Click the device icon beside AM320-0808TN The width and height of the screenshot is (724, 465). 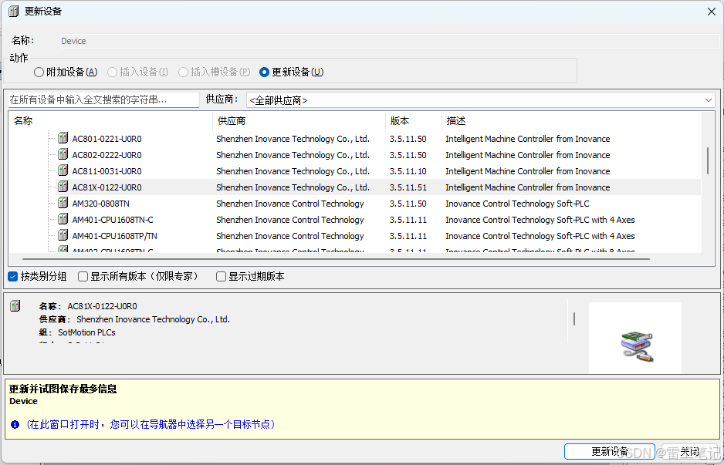pos(63,203)
